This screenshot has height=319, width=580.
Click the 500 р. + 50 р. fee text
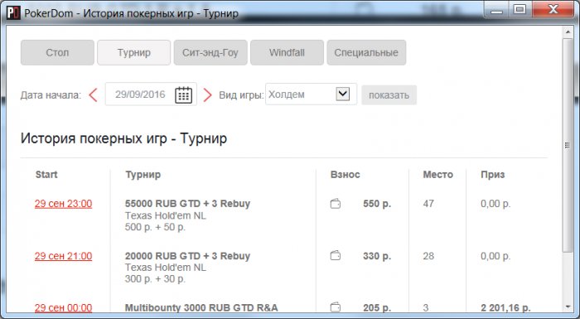point(156,227)
